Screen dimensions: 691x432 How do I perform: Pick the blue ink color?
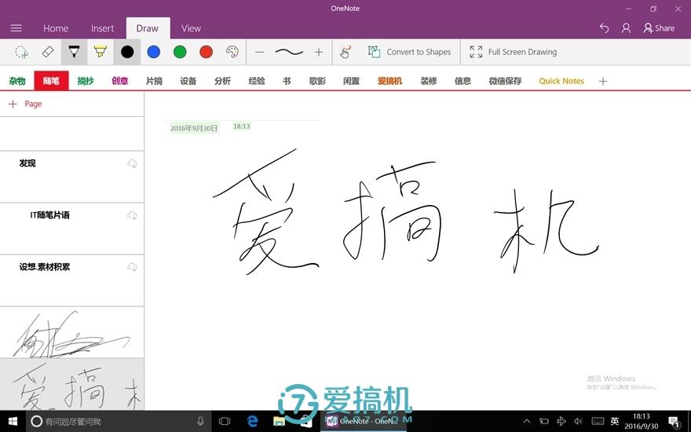(153, 52)
